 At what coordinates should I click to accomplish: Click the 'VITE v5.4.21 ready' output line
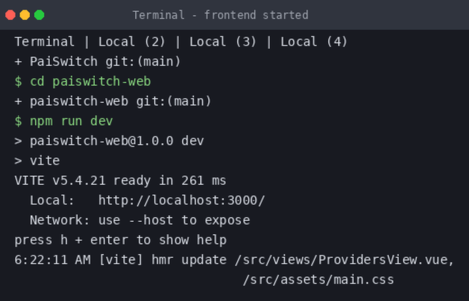tap(120, 181)
